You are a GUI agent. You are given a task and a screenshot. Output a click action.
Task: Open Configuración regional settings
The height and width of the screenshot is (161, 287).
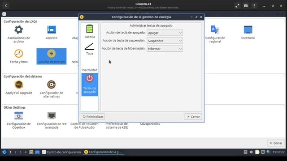click(x=215, y=34)
